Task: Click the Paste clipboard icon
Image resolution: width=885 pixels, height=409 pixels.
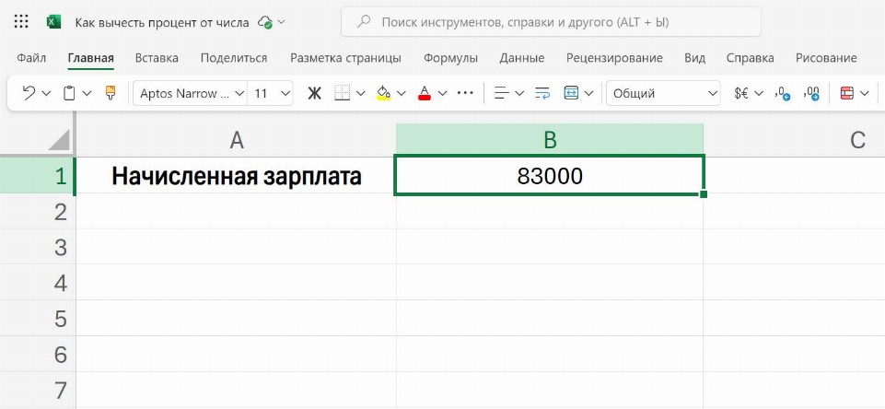Action: [69, 93]
